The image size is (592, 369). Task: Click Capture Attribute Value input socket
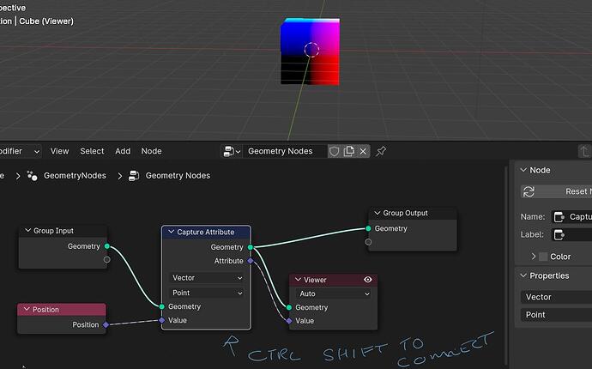(162, 320)
